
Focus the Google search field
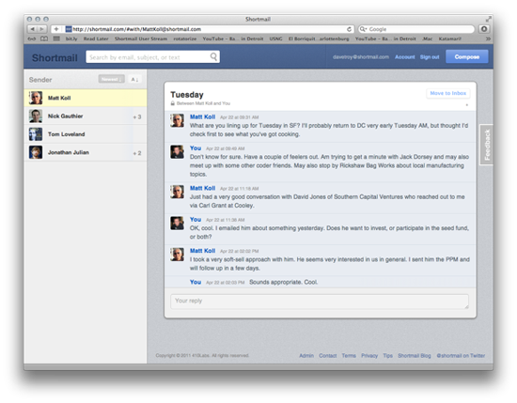[416, 29]
